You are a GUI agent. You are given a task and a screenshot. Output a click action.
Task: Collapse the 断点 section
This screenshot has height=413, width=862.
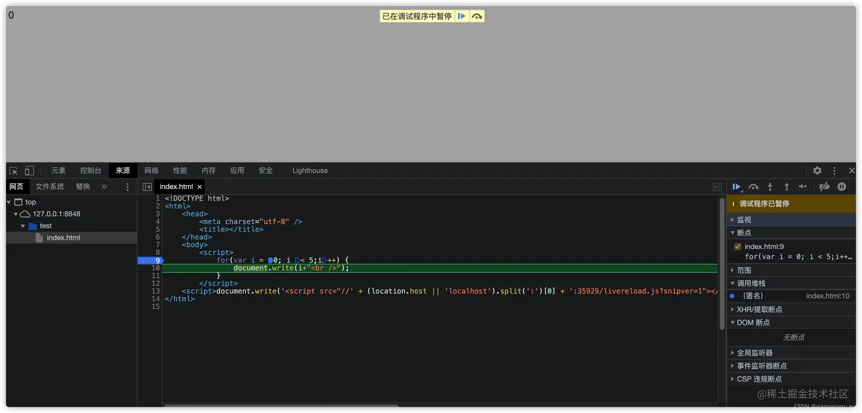point(791,233)
